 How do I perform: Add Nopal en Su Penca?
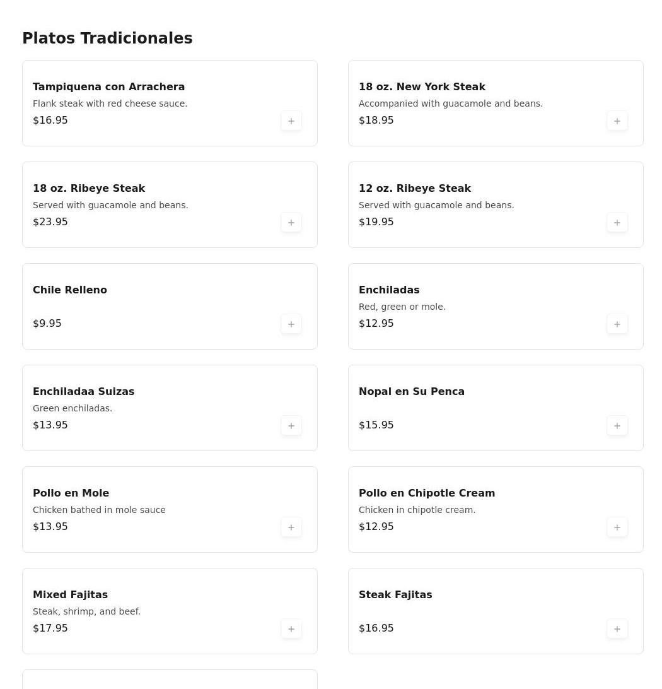click(617, 426)
